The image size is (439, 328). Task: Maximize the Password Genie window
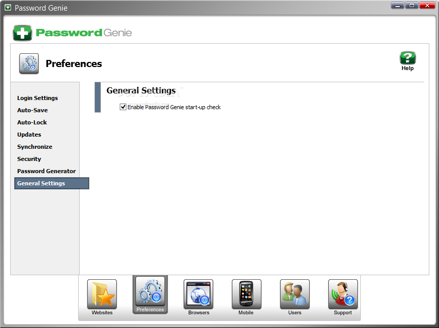click(412, 5)
